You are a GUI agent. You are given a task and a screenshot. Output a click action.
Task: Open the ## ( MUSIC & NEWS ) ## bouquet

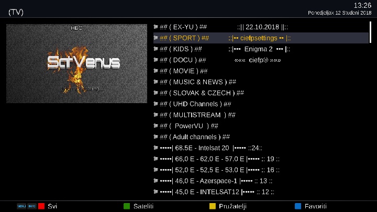pos(261,82)
